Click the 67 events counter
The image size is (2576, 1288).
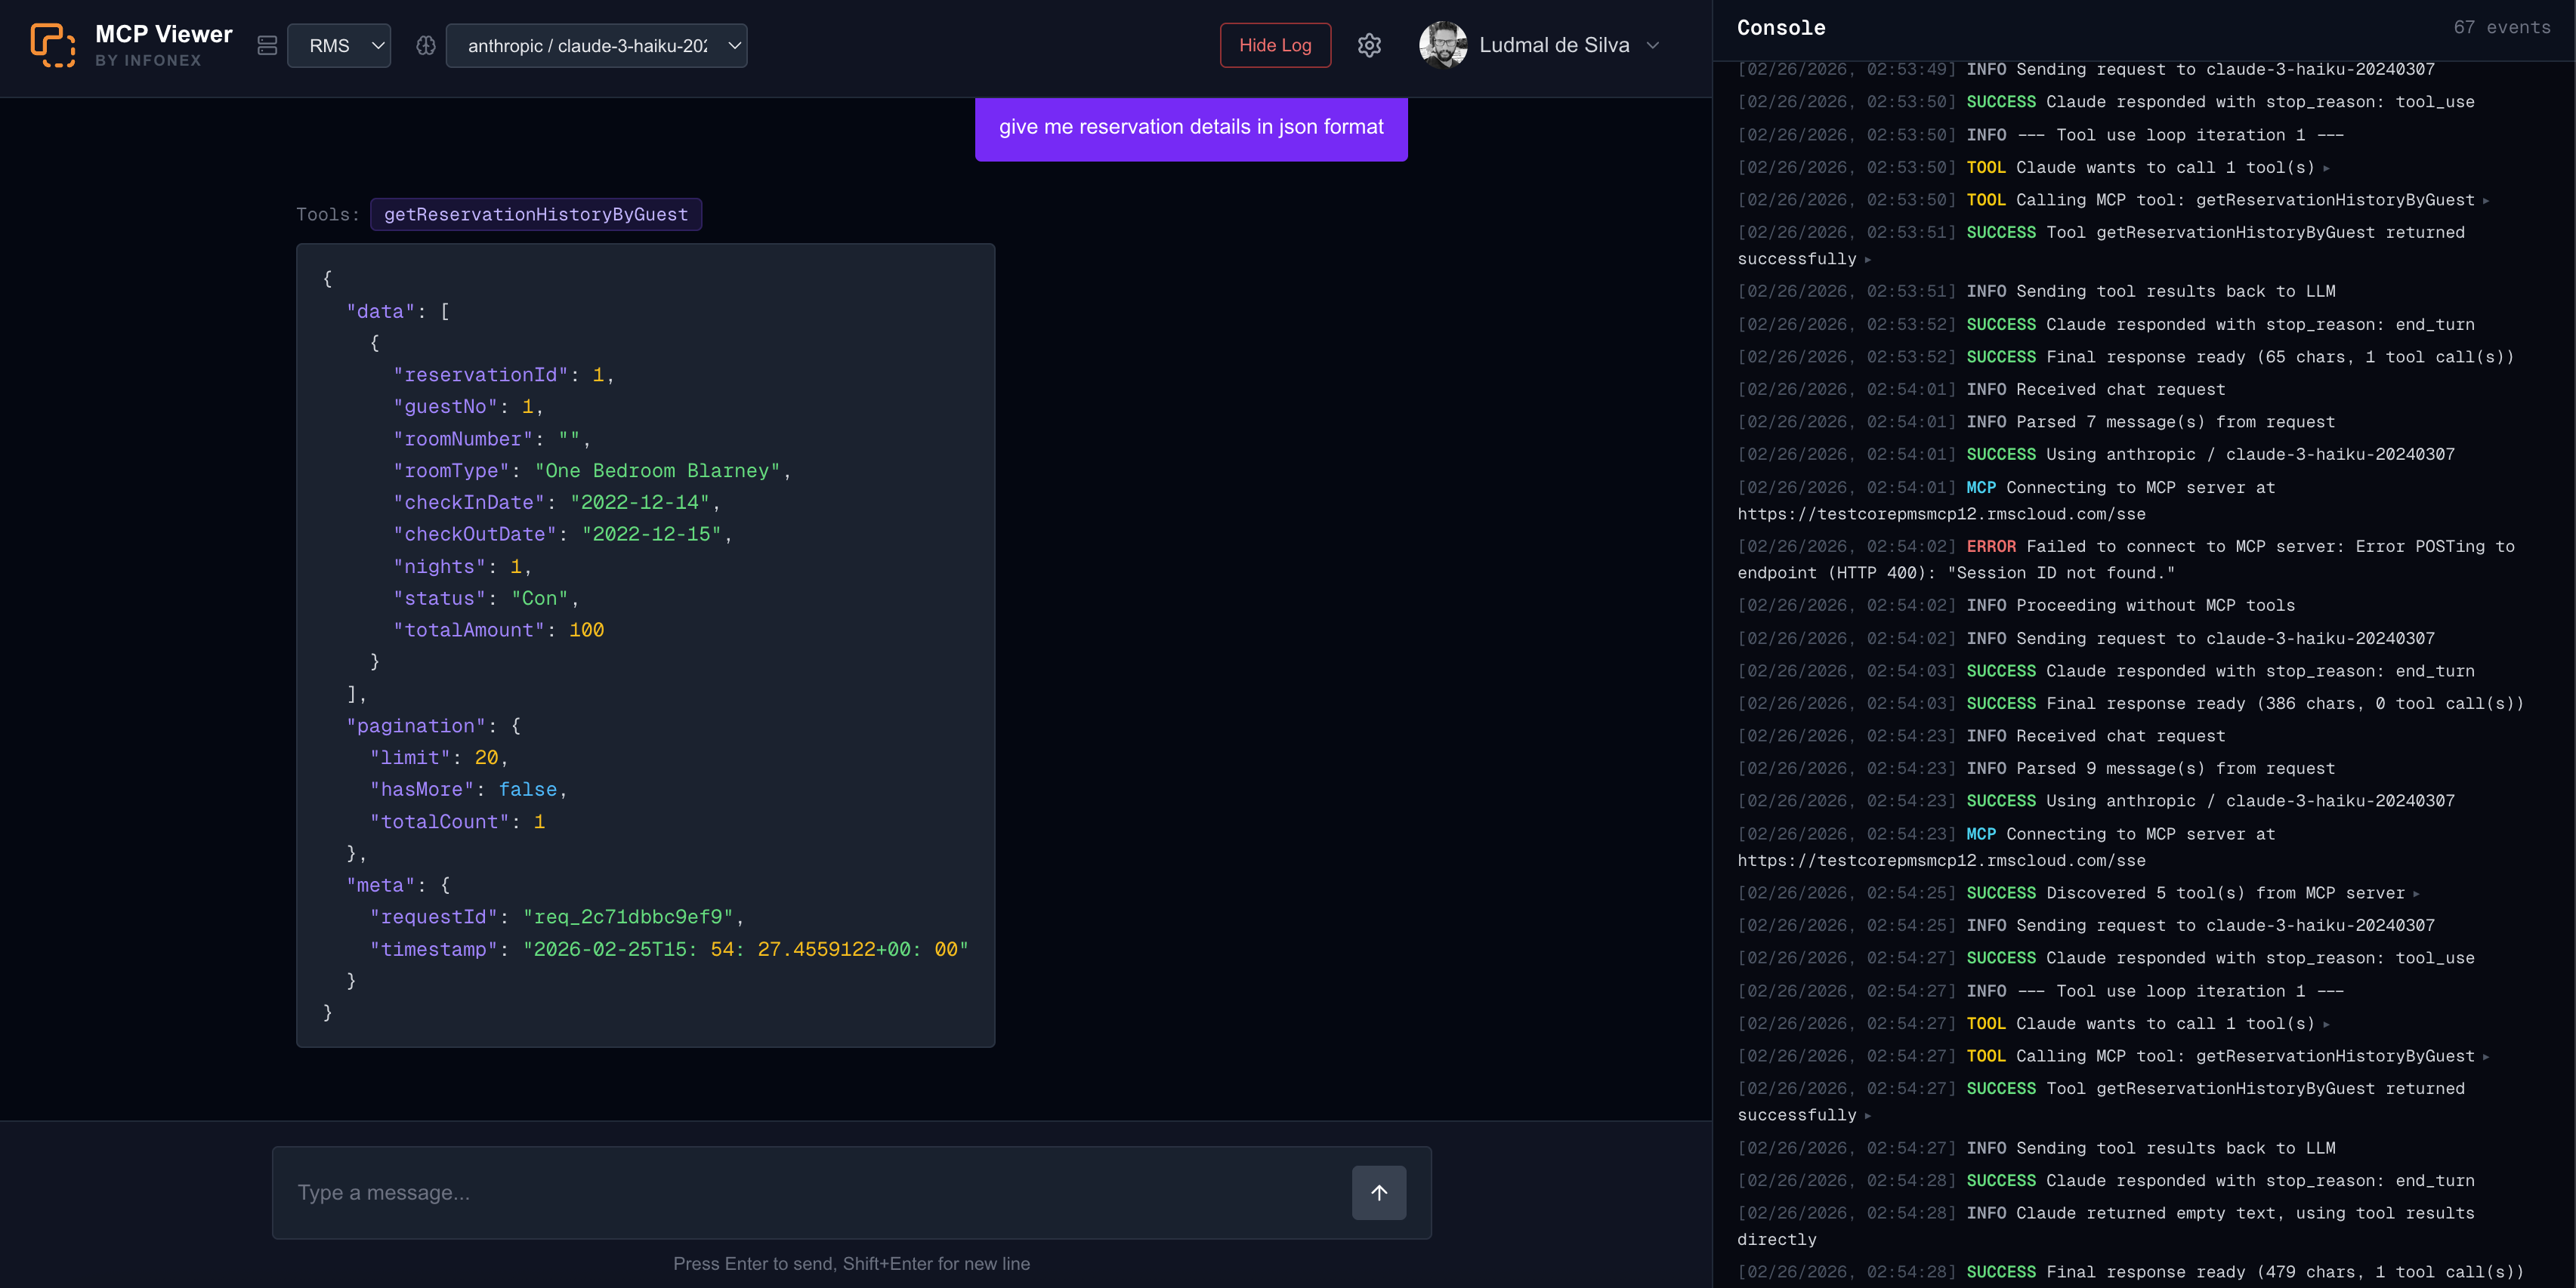click(x=2502, y=27)
